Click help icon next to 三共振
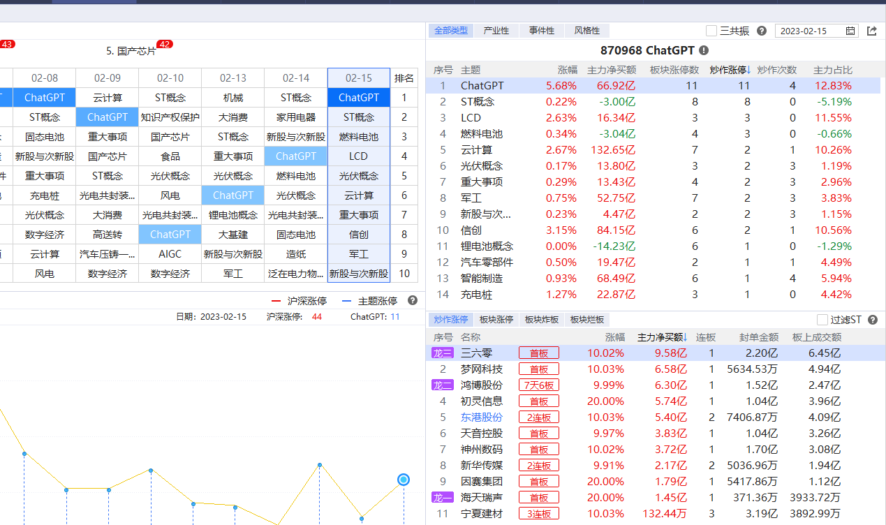This screenshot has width=886, height=525. [x=762, y=31]
